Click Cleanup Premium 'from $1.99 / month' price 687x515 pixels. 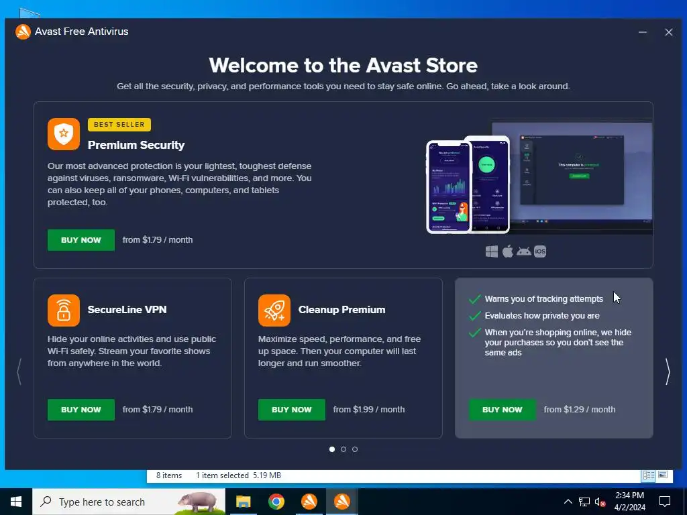tap(369, 410)
